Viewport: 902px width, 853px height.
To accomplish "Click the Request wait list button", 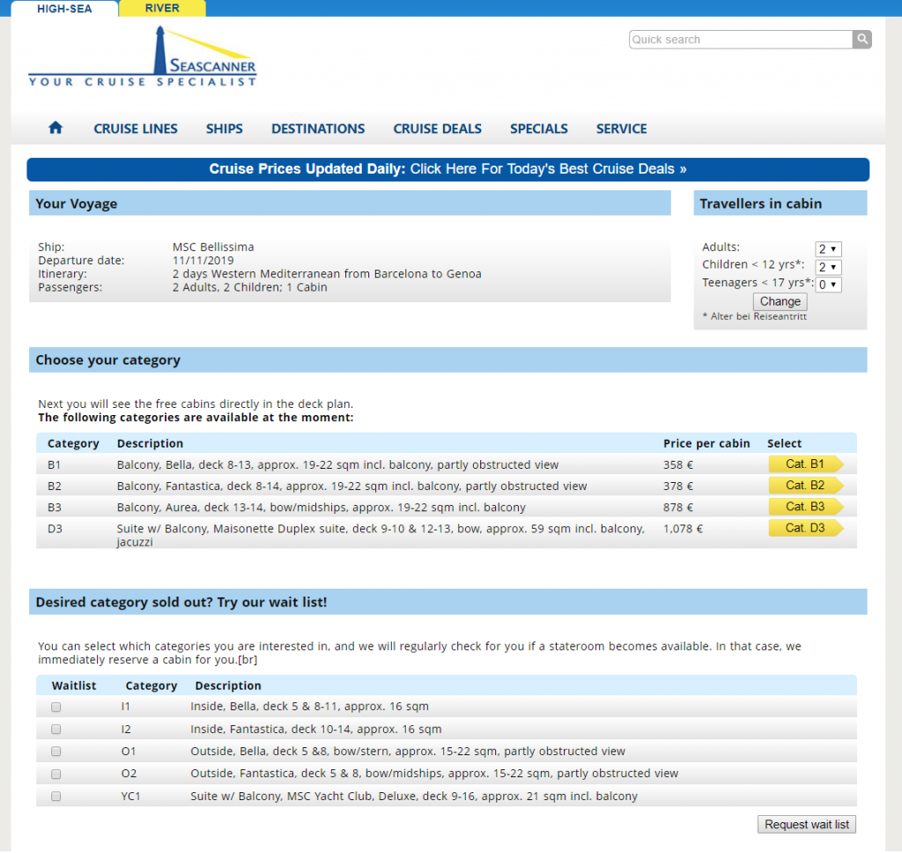I will (807, 824).
